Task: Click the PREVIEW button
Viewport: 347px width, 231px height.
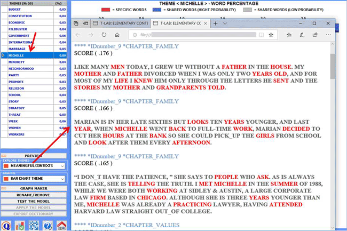Action: coord(34,156)
